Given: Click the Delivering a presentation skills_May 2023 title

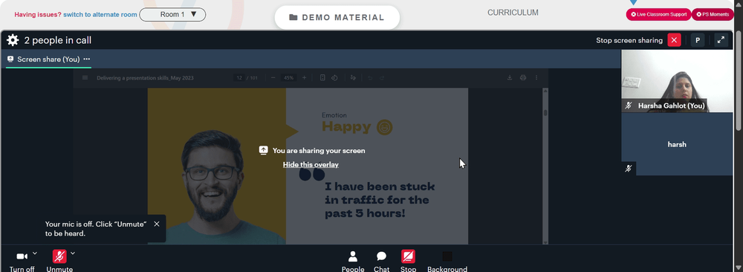Looking at the screenshot, I should pyautogui.click(x=145, y=78).
